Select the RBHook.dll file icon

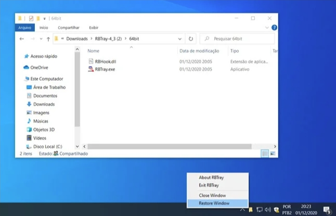[91, 61]
